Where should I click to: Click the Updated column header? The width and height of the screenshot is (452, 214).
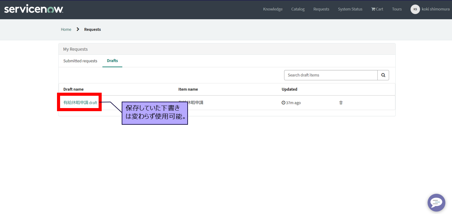[x=289, y=89]
